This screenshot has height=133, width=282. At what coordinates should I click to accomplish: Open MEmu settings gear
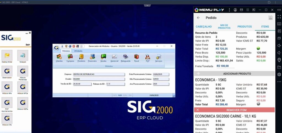click(x=279, y=75)
